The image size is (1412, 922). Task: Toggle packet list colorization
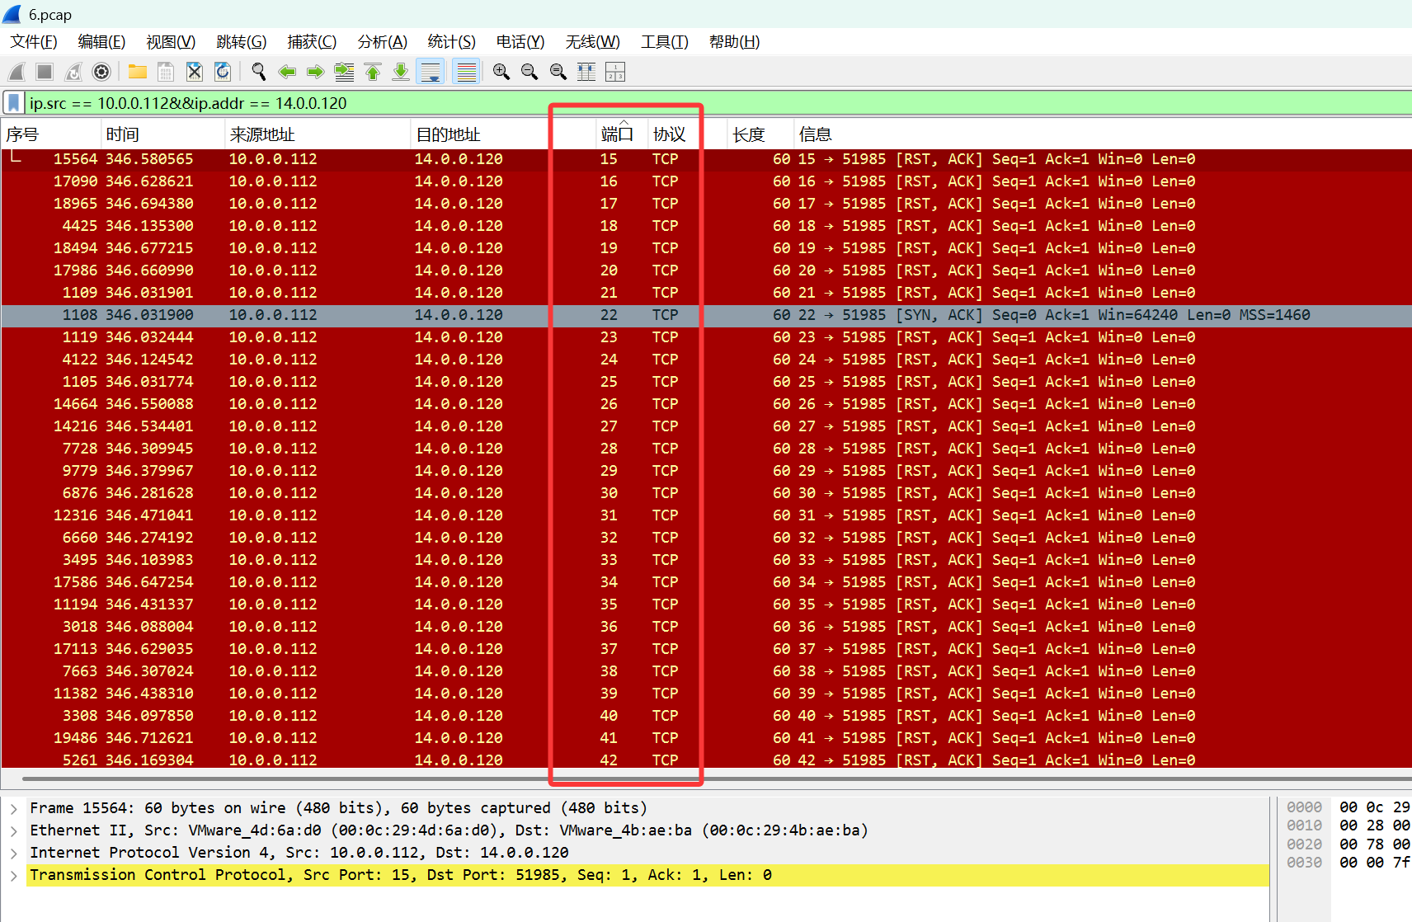click(x=467, y=72)
